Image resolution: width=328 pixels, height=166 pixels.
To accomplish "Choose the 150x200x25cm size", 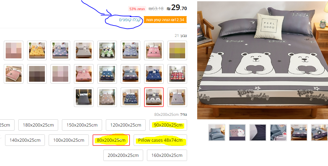I will pos(82,125).
